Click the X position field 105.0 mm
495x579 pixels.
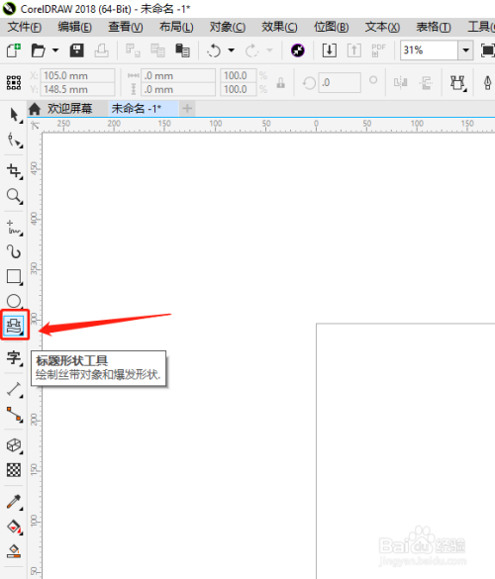(77, 75)
